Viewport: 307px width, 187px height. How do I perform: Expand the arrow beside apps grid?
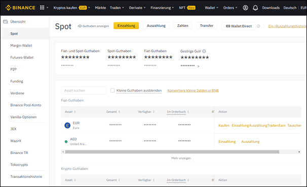pyautogui.click(x=48, y=8)
